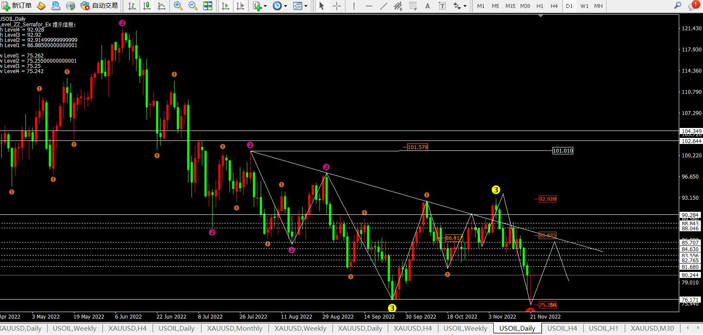Viewport: 703px width, 335px height.
Task: Switch timeframe to M5
Action: [x=495, y=6]
